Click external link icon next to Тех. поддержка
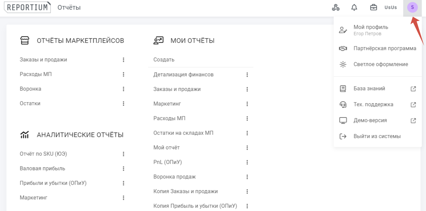The image size is (426, 211). [x=413, y=105]
